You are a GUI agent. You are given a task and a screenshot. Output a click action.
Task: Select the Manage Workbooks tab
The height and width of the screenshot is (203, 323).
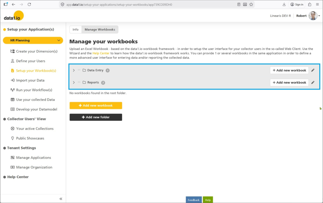(100, 29)
